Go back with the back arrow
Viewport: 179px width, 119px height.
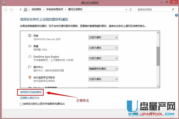[x=6, y=10]
